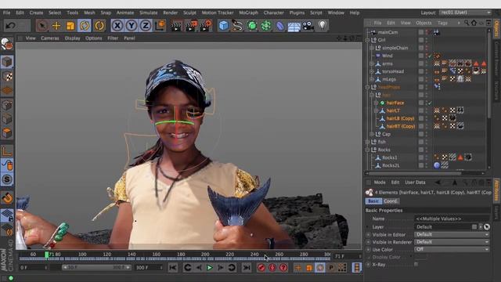Select the hairFace object
The width and height of the screenshot is (501, 282).
tap(395, 103)
